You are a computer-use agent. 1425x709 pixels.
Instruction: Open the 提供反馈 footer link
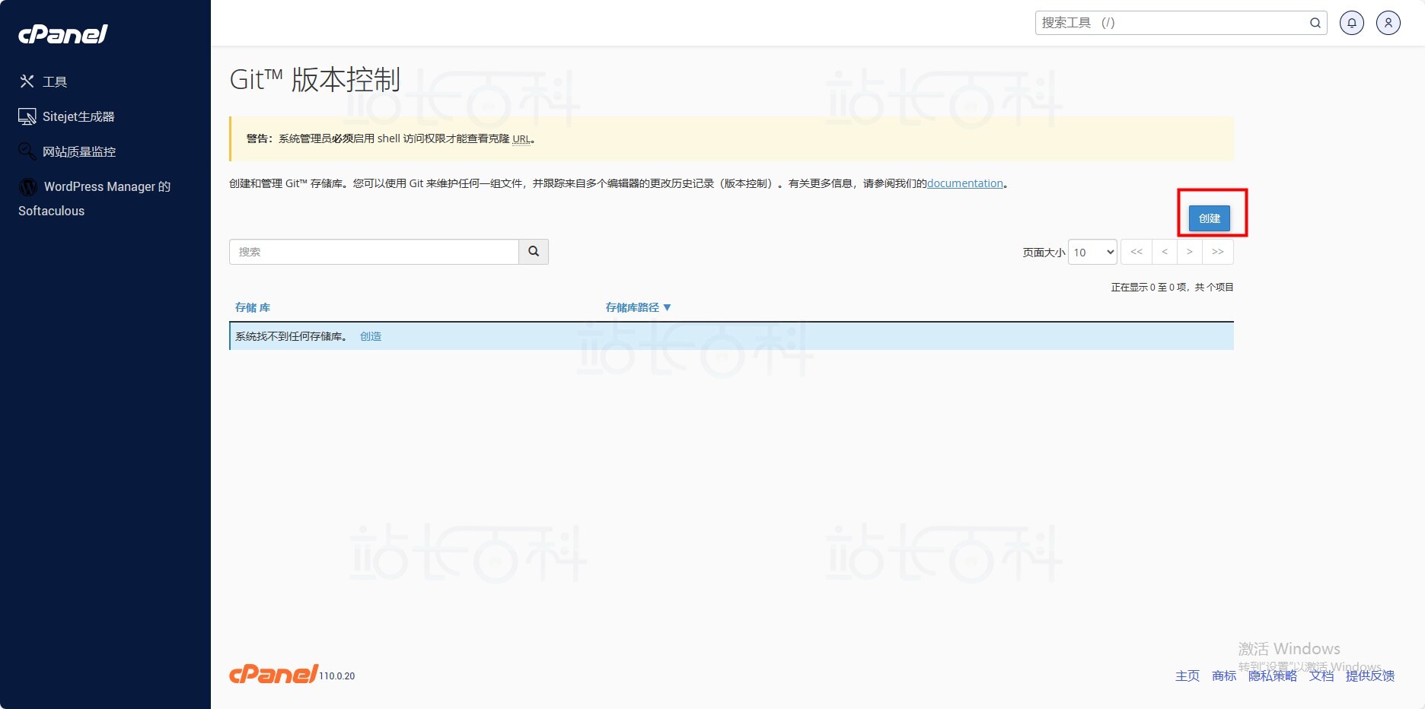[1370, 676]
